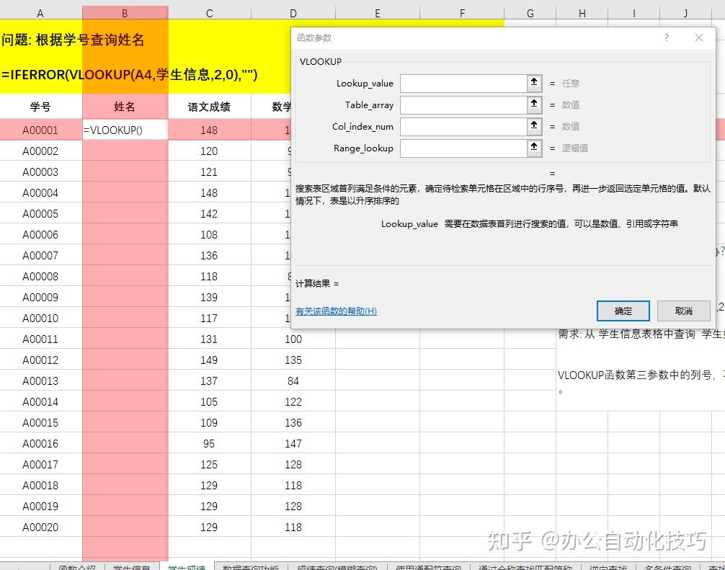
Task: Select cell containing A00001
Action: coord(40,130)
